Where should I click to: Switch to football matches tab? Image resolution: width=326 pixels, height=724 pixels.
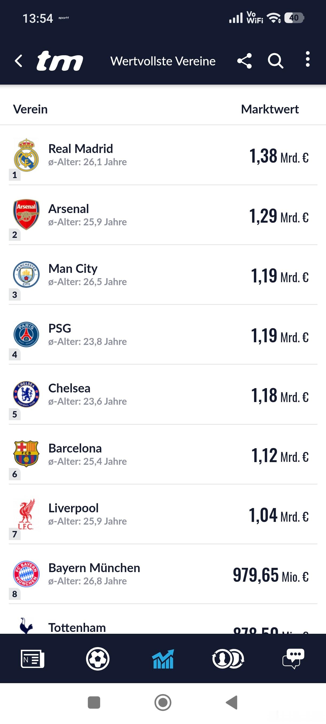98,659
